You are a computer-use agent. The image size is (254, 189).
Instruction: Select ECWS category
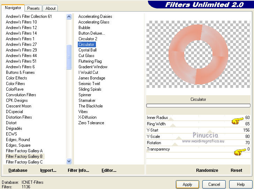click(11, 134)
